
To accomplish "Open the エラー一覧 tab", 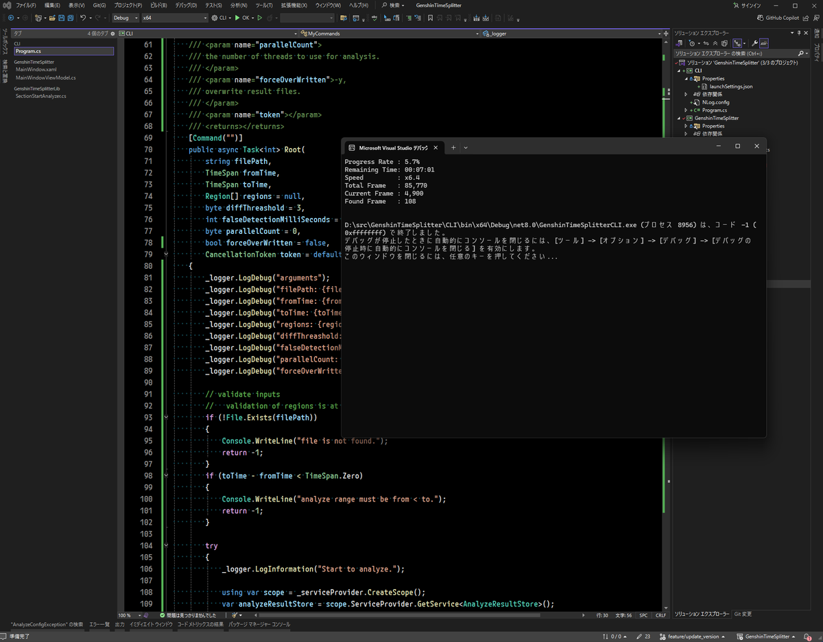I will pos(98,624).
